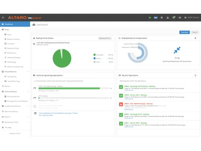Open the Backup Drive dropdown in Backup Drive Status
This screenshot has width=201, height=151.
point(105,38)
